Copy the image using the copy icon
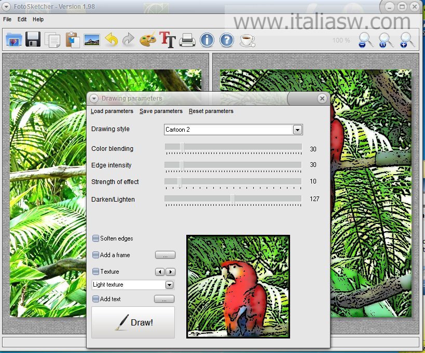The height and width of the screenshot is (353, 425). click(52, 40)
